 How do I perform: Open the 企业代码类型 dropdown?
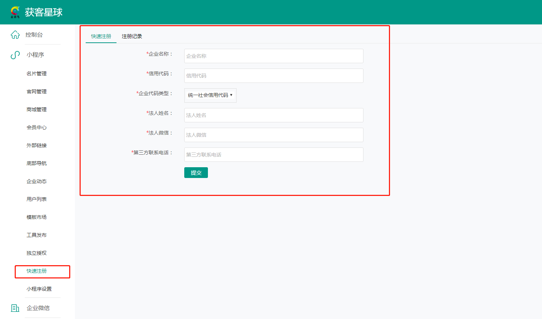coord(210,95)
